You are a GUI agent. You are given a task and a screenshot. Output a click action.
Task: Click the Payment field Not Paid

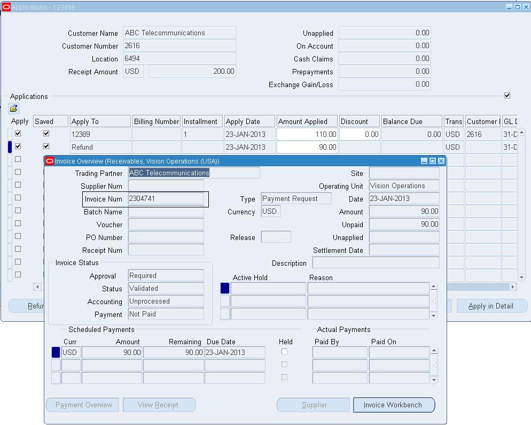point(166,314)
